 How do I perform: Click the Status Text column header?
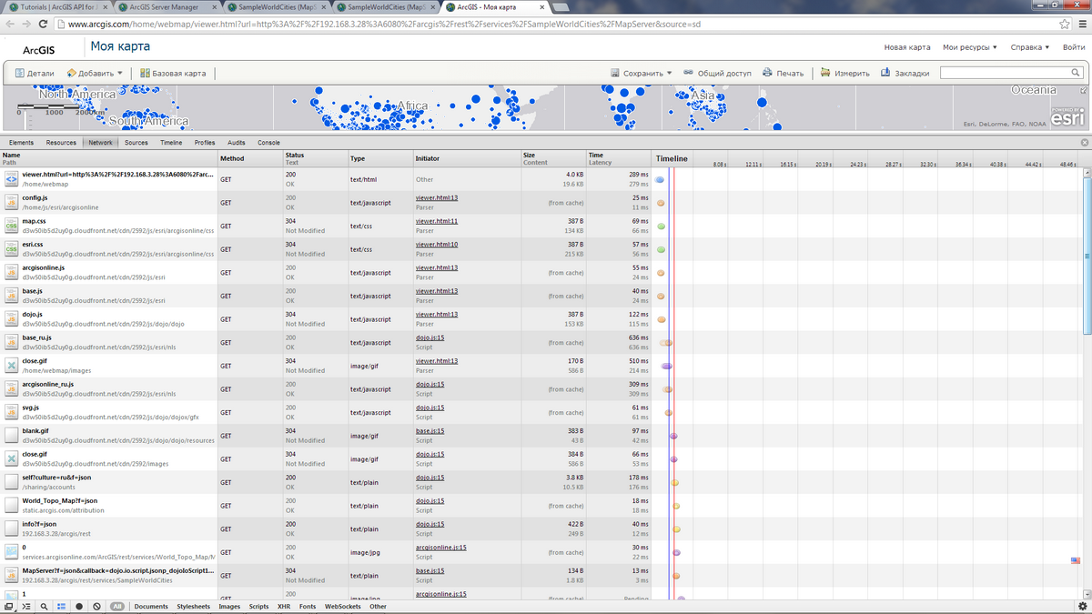pos(315,158)
